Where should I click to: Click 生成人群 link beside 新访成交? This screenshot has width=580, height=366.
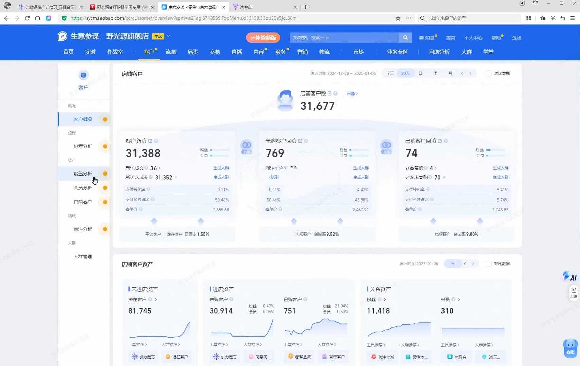[221, 168]
